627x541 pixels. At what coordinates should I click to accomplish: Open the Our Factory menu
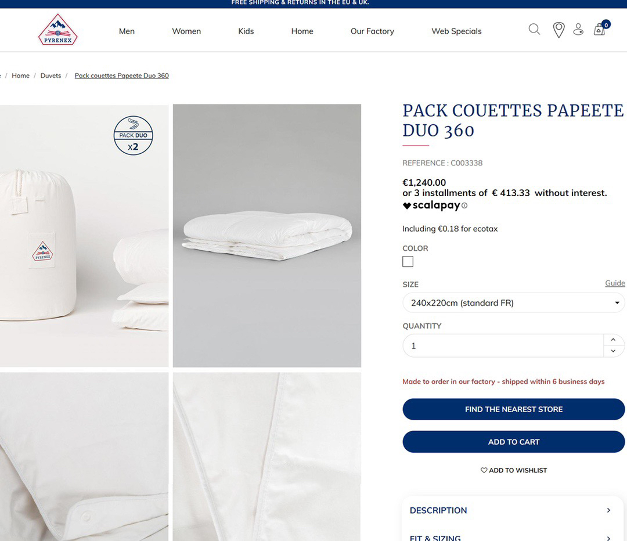(x=372, y=31)
